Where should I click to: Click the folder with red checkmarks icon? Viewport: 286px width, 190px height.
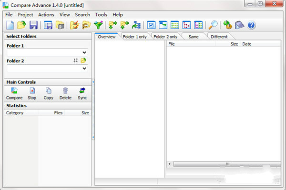(x=75, y=25)
